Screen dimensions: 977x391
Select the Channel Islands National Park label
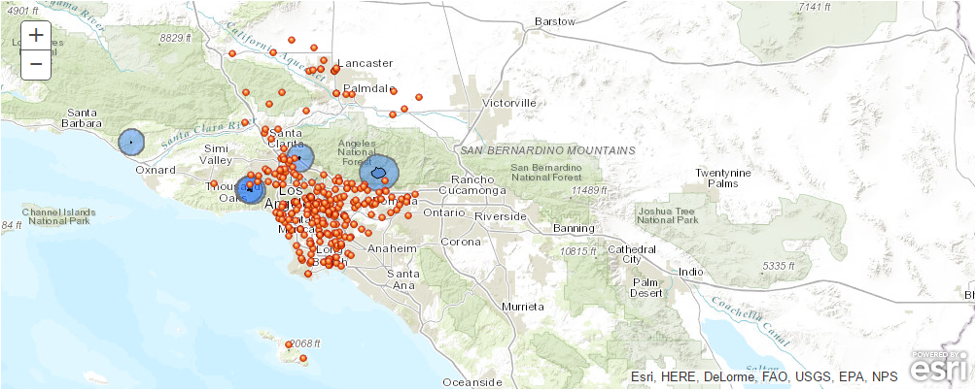click(59, 216)
